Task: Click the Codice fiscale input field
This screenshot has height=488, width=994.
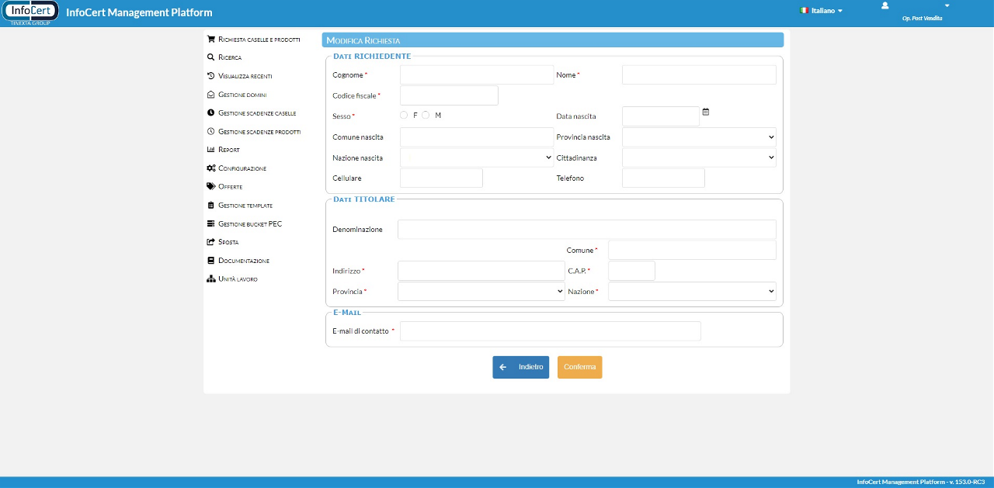Action: click(x=449, y=95)
